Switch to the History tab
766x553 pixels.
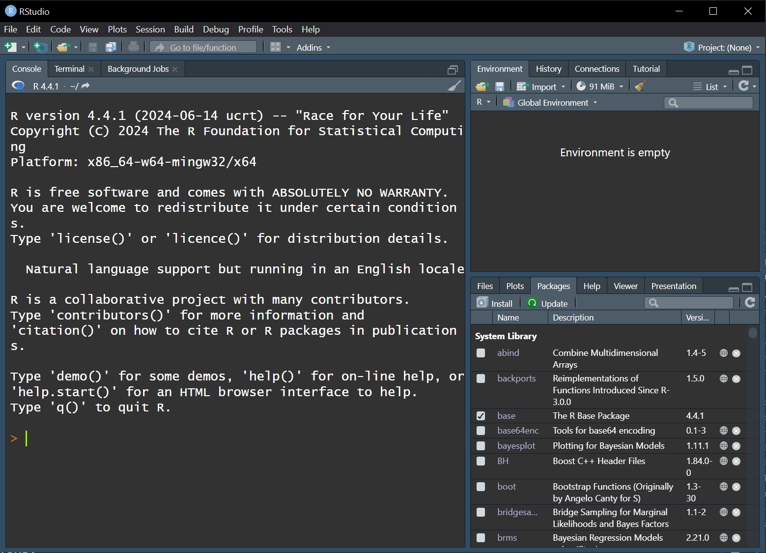coord(548,69)
